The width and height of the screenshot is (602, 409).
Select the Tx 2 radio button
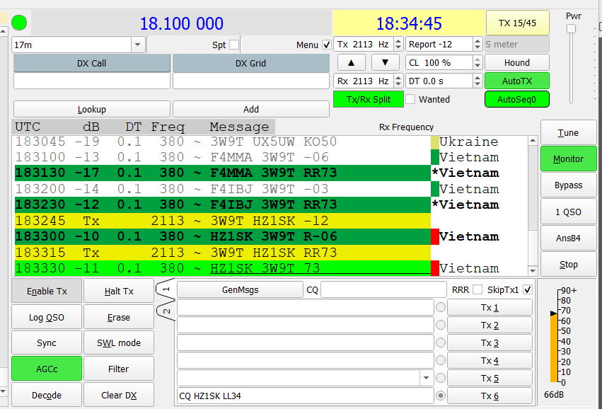(441, 325)
